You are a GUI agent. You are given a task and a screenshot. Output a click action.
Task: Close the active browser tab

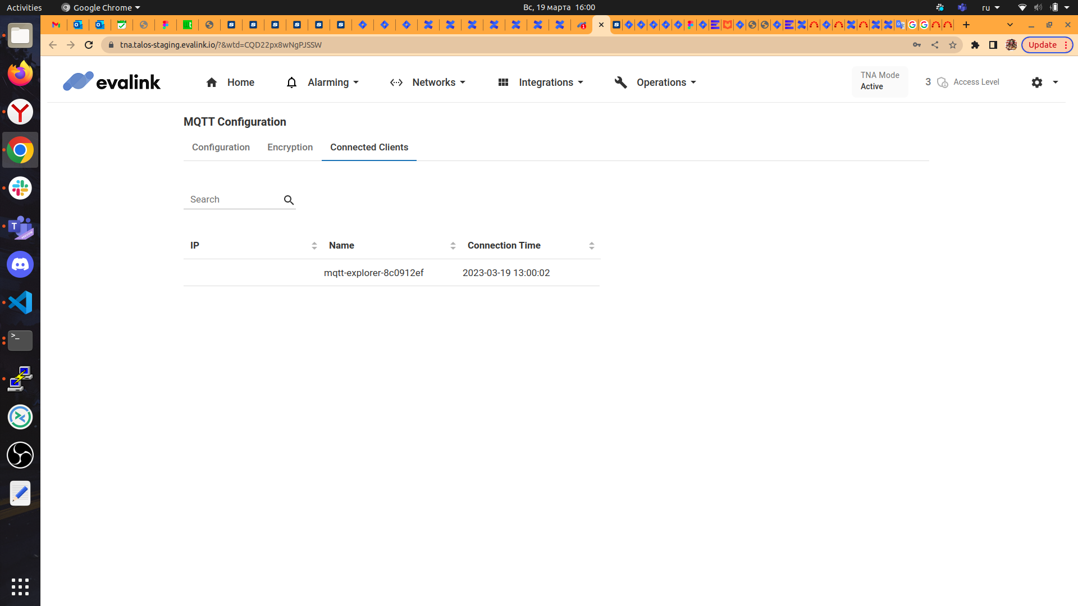601,25
